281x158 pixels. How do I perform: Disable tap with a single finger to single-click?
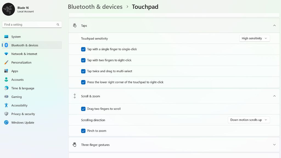83,49
